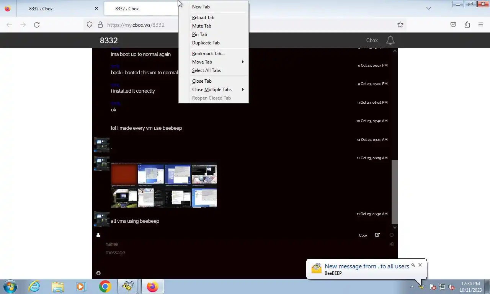
Task: Click the Action Center flag tray icon
Action: 433,287
